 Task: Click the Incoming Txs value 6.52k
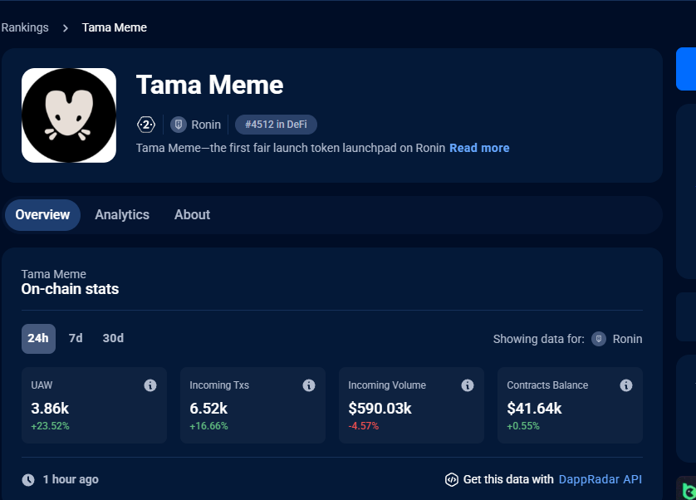click(x=208, y=409)
